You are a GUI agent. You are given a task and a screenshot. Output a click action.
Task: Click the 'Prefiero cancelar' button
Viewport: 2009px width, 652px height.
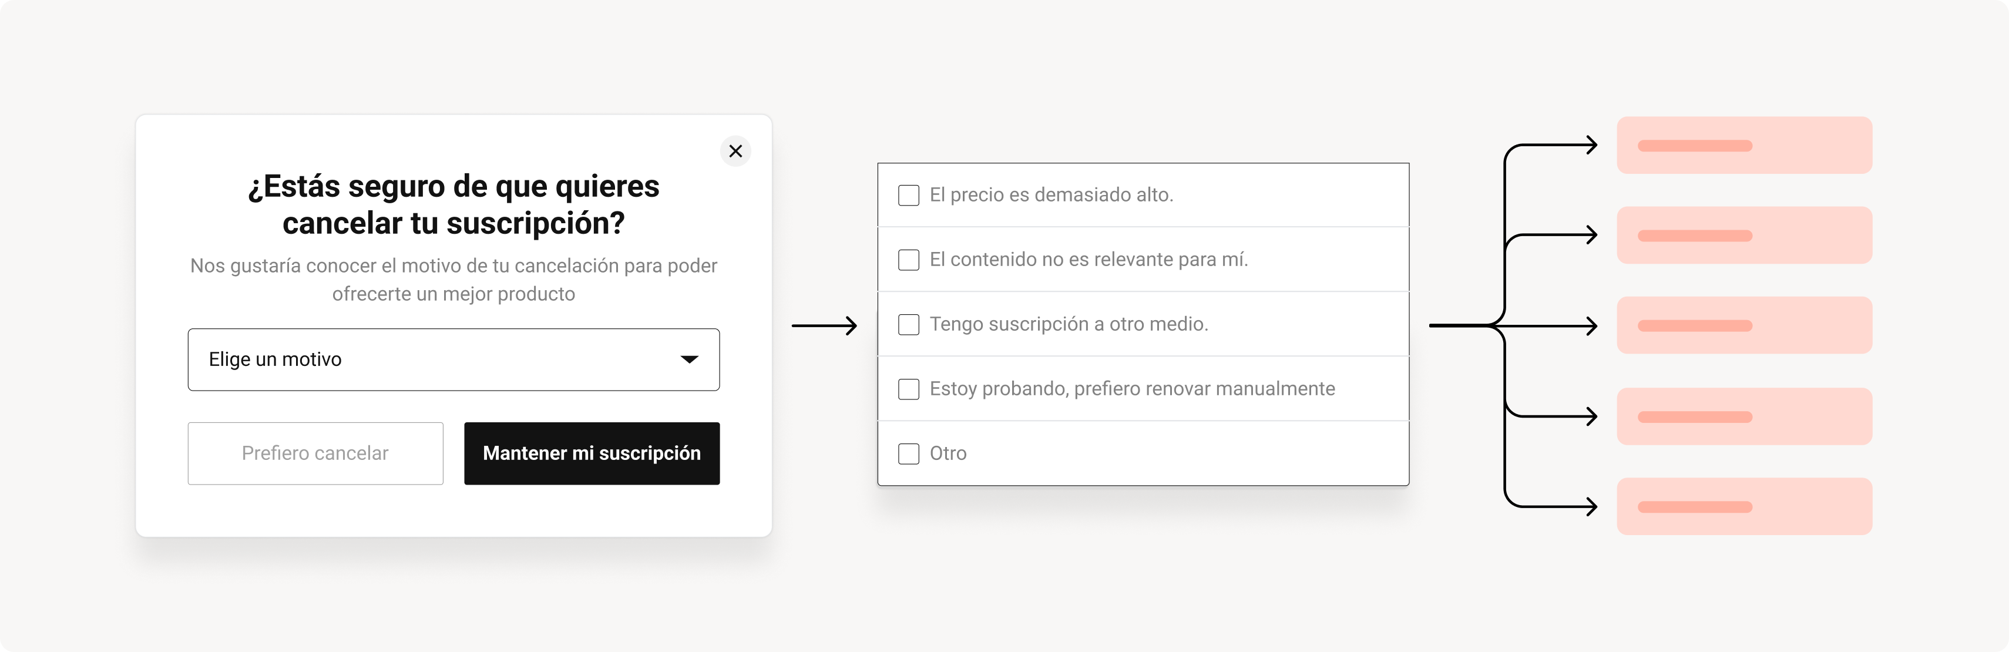[315, 453]
